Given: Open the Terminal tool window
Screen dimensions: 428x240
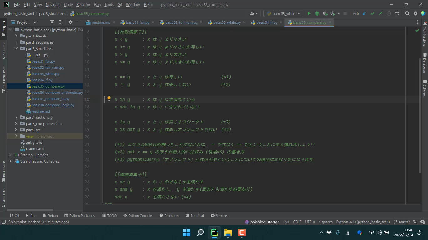Looking at the screenshot, I should (194, 216).
